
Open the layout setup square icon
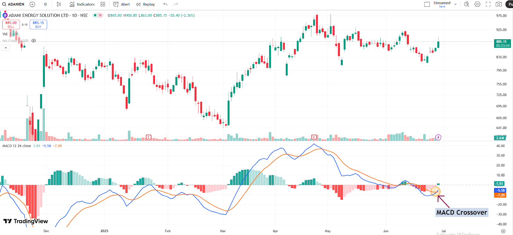click(x=427, y=4)
